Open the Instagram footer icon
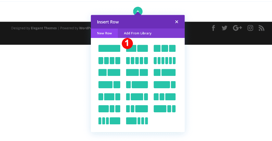 (250, 28)
